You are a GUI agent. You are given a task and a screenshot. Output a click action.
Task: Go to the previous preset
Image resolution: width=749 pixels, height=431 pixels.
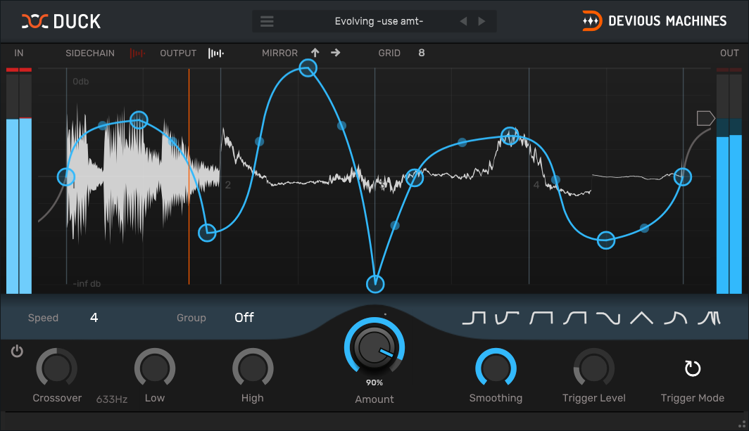pos(463,21)
